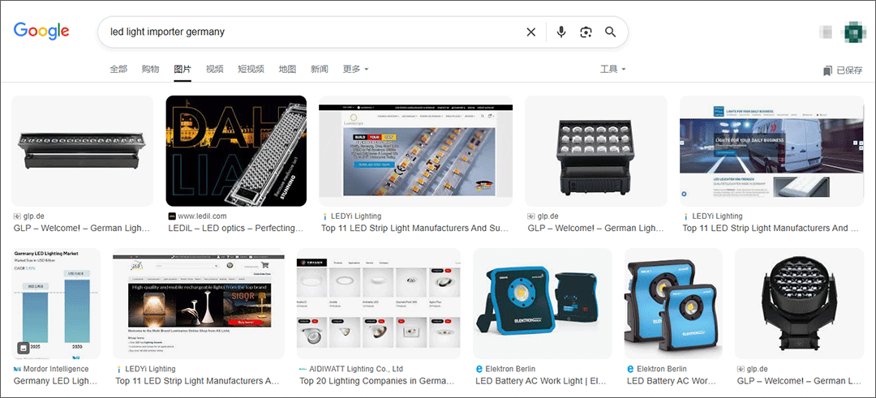Open the LED strip website screenshot thumbnail

(415, 151)
